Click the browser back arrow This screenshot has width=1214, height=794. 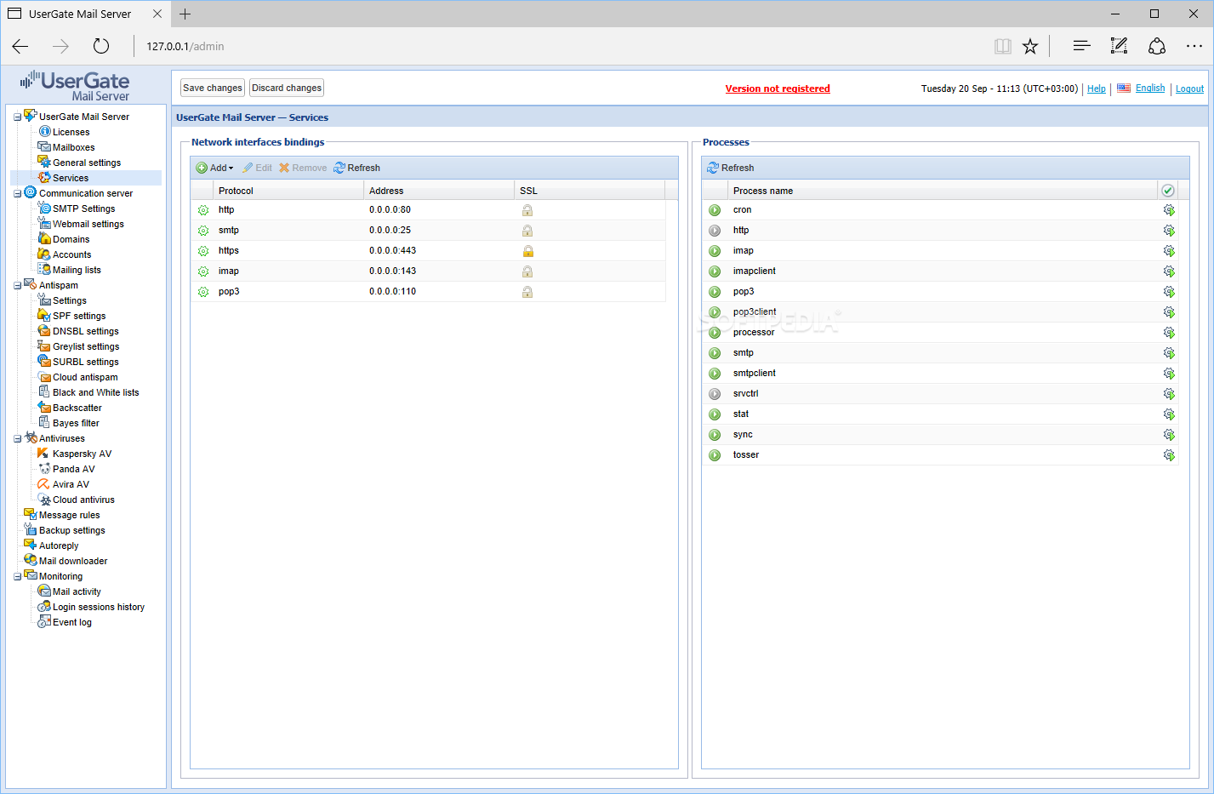(x=20, y=46)
